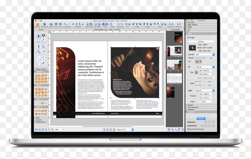Toggle vertical flip in Image inspector

pos(200,62)
